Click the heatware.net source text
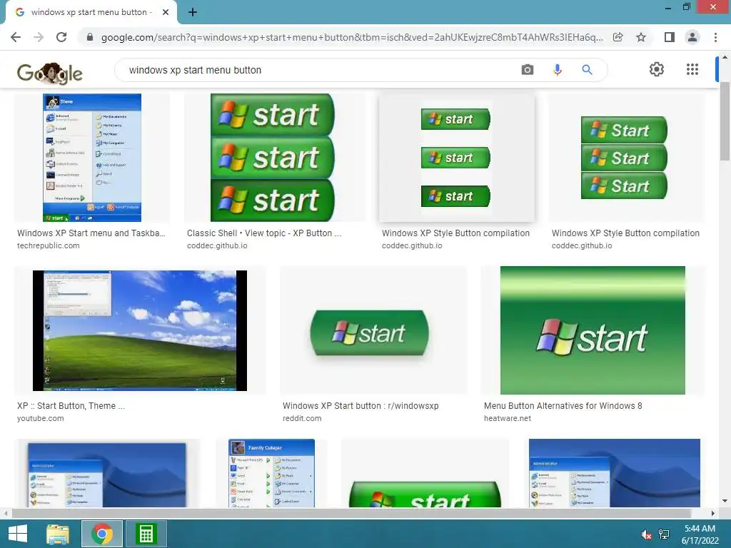 (x=508, y=418)
